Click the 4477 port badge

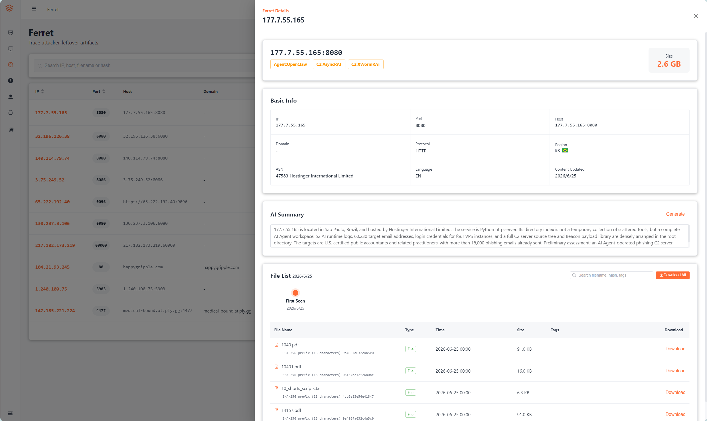pyautogui.click(x=101, y=311)
